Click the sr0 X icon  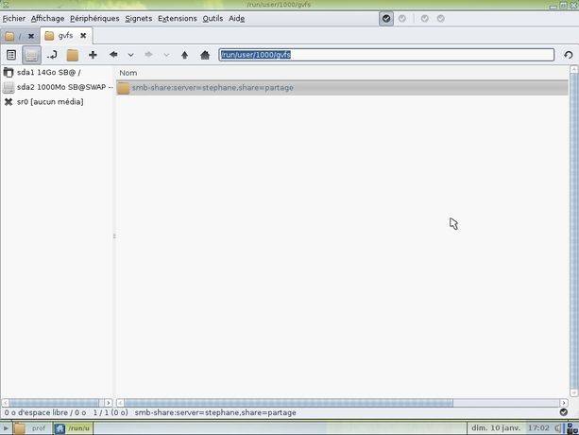(9, 102)
